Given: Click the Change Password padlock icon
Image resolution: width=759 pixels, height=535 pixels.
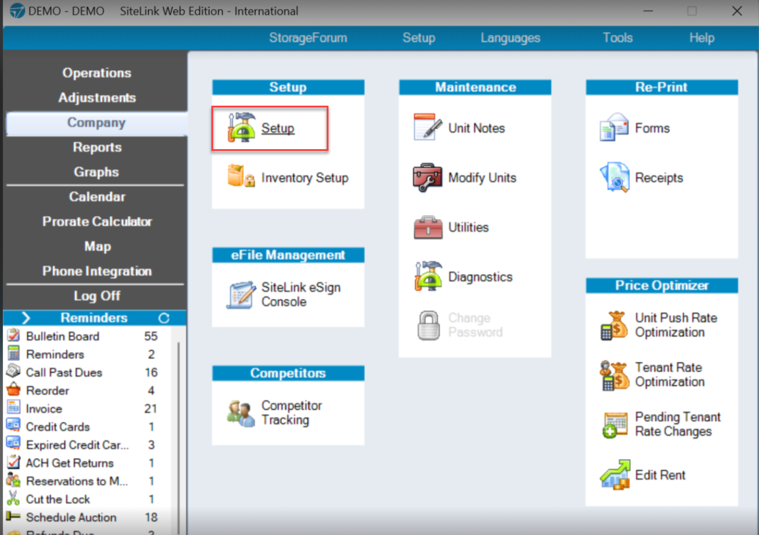Looking at the screenshot, I should click(428, 325).
